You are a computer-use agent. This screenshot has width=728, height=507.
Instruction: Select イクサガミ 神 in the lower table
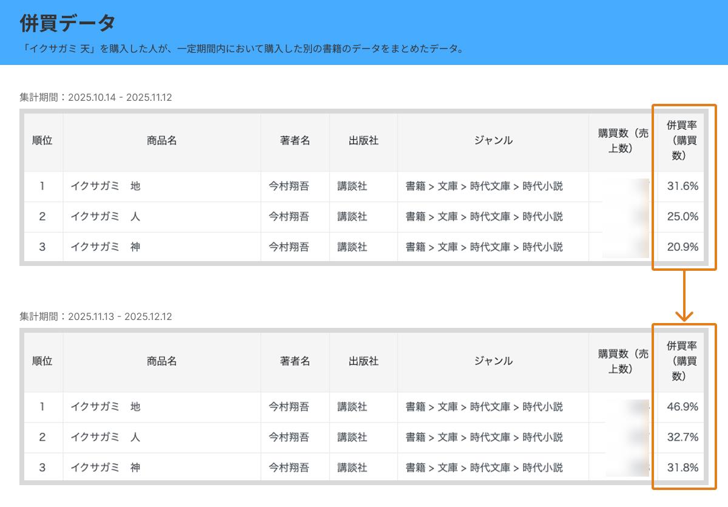(106, 468)
